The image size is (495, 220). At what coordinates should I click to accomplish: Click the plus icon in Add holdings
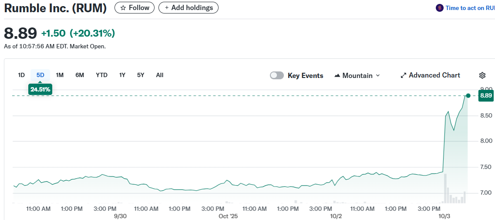(167, 8)
